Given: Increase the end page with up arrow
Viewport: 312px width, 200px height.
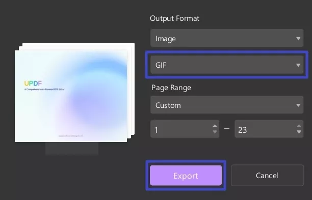Looking at the screenshot, I should [299, 126].
